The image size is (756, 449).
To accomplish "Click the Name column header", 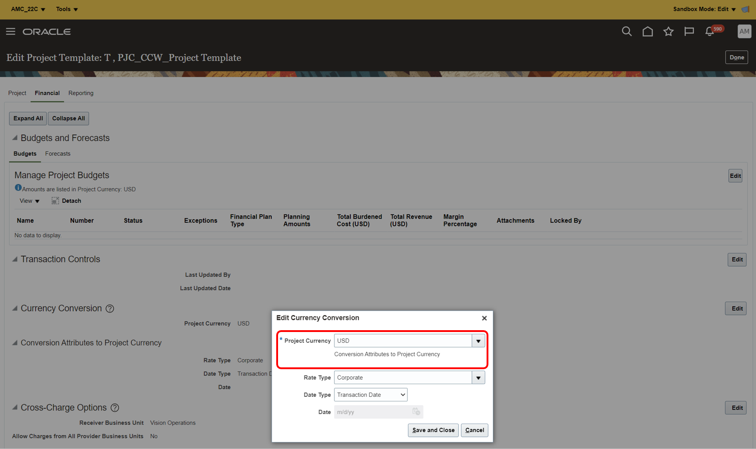I will tap(25, 220).
